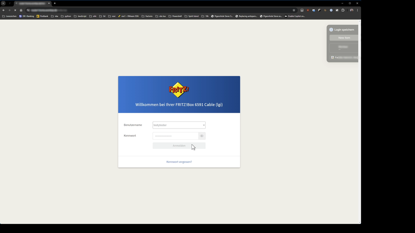
Task: Open the Chrome three-dot menu
Action: tap(357, 10)
